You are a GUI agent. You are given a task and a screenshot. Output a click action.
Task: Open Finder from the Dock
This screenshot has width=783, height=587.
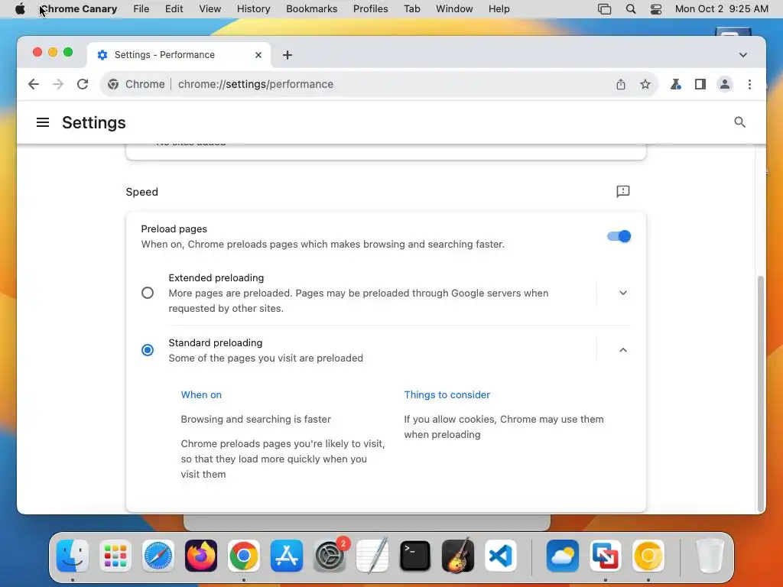[73, 556]
